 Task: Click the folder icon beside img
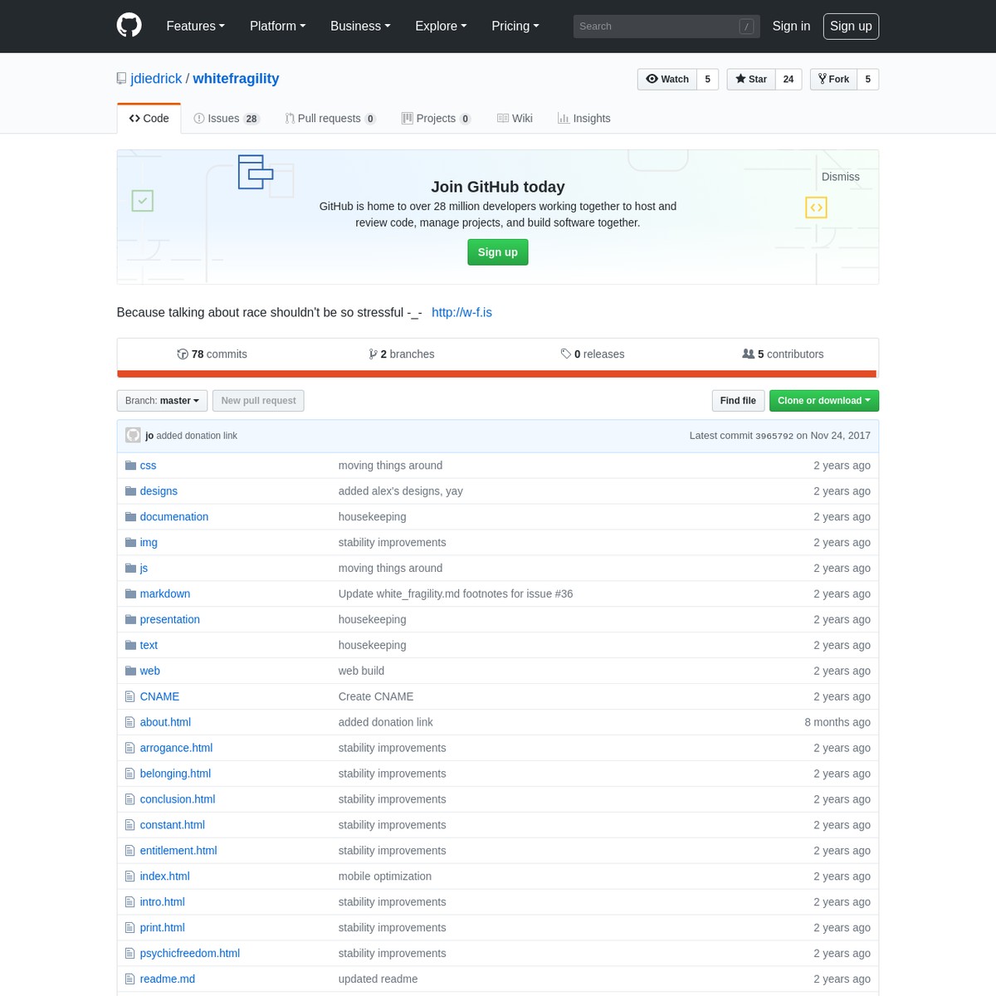[130, 543]
